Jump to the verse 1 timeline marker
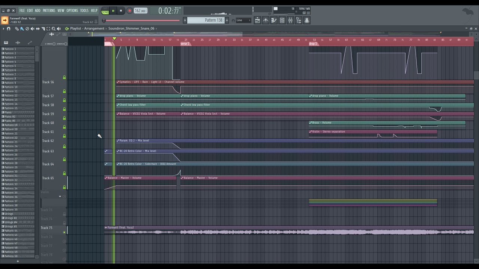479x269 pixels. [x=185, y=44]
